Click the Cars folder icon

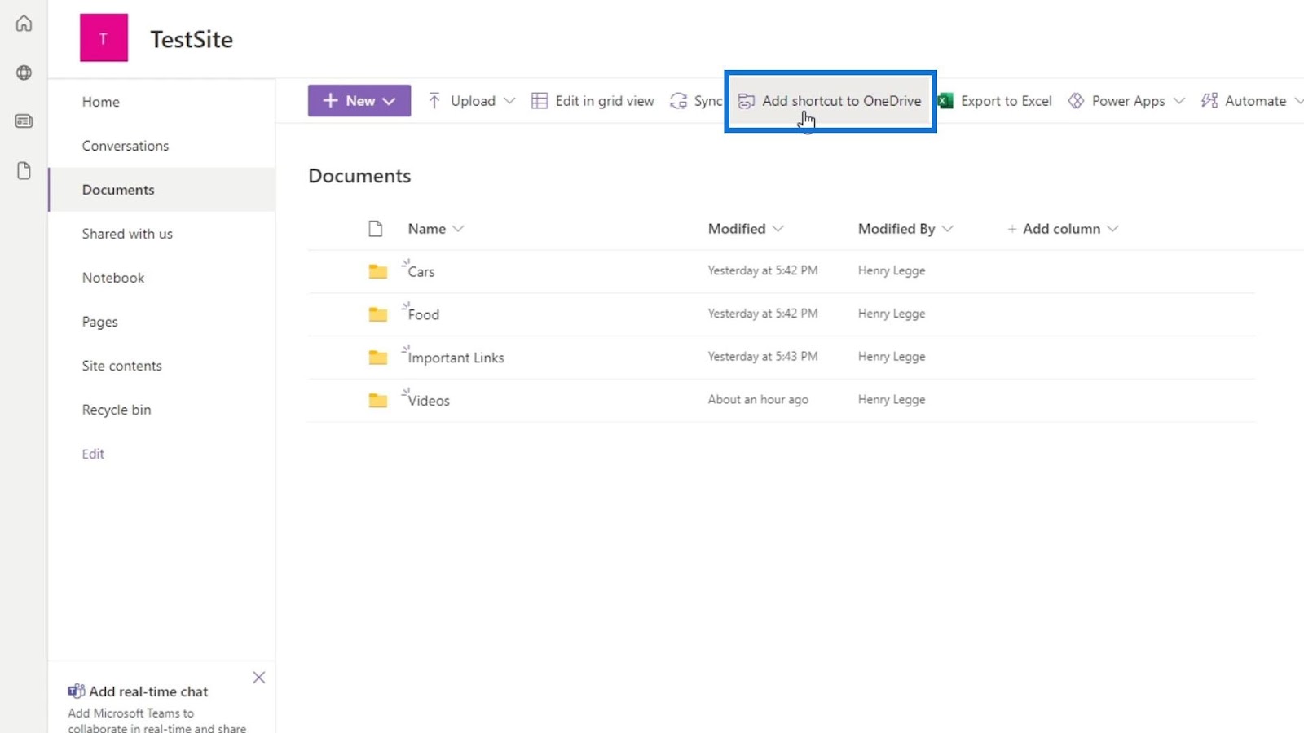click(377, 271)
